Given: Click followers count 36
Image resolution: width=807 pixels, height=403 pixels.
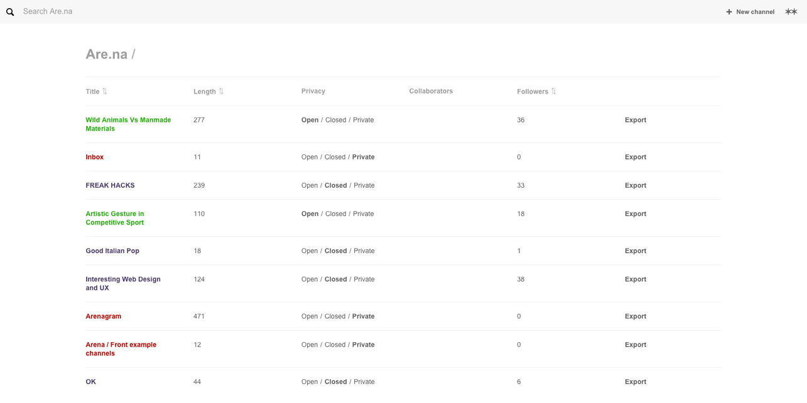Looking at the screenshot, I should pyautogui.click(x=521, y=120).
